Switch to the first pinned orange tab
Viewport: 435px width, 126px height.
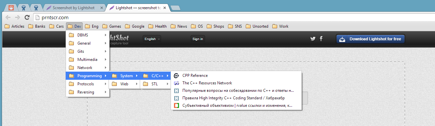[x=11, y=7]
